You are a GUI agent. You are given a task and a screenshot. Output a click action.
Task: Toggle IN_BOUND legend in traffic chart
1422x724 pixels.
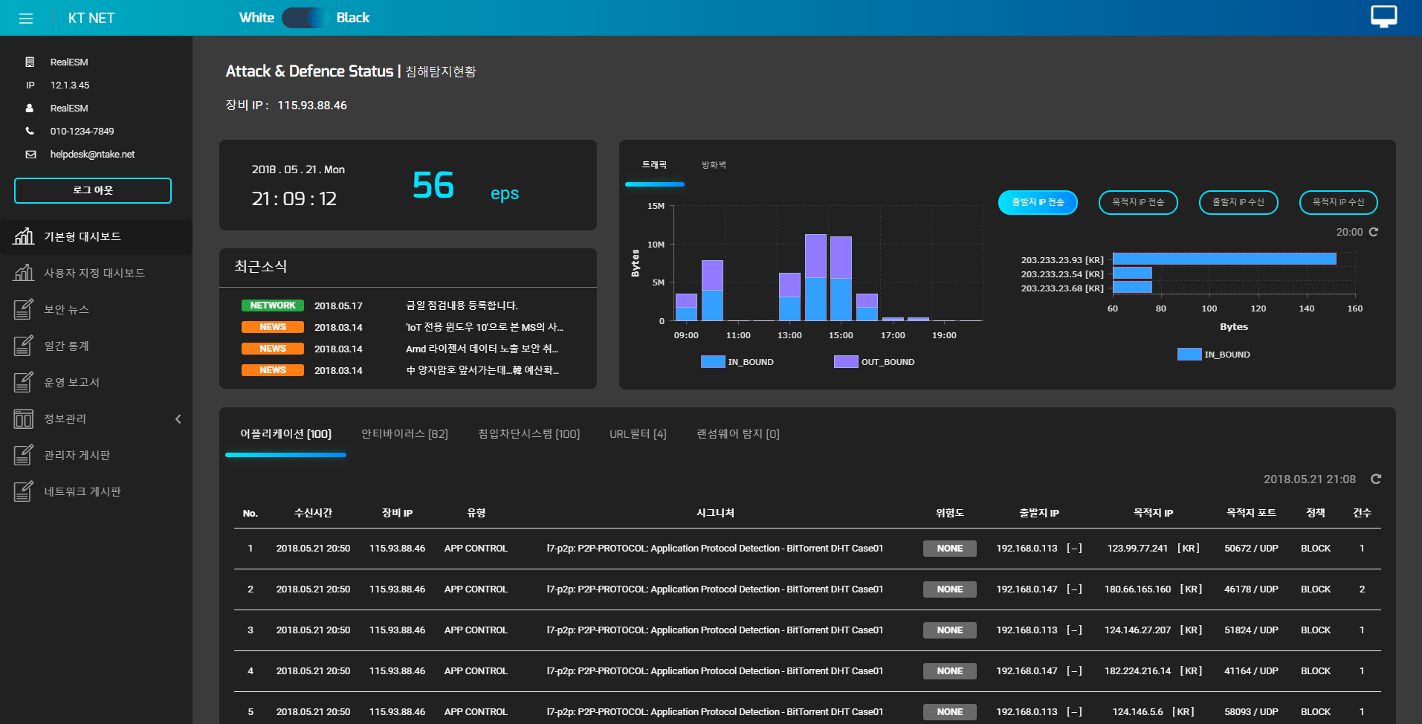[x=737, y=362]
